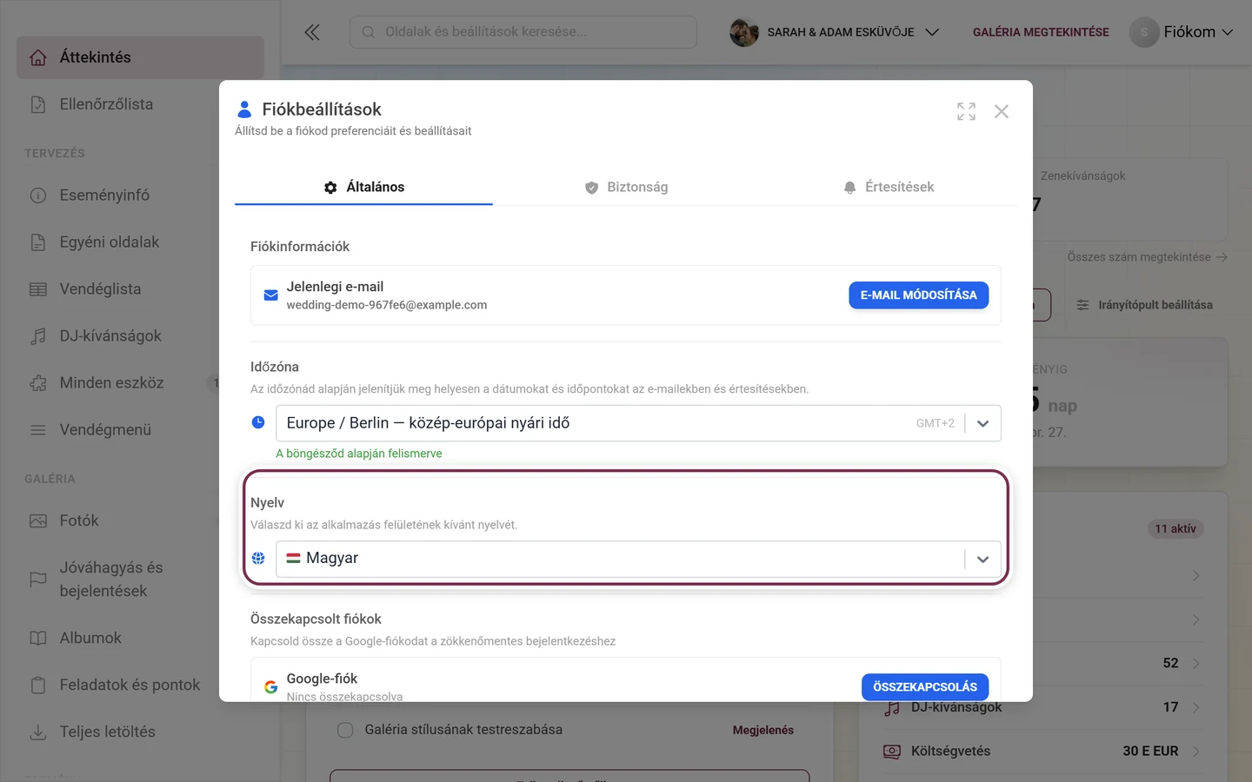Click the email address wedding-demo-967fe6@example.com
The width and height of the screenshot is (1252, 782).
[x=387, y=305]
